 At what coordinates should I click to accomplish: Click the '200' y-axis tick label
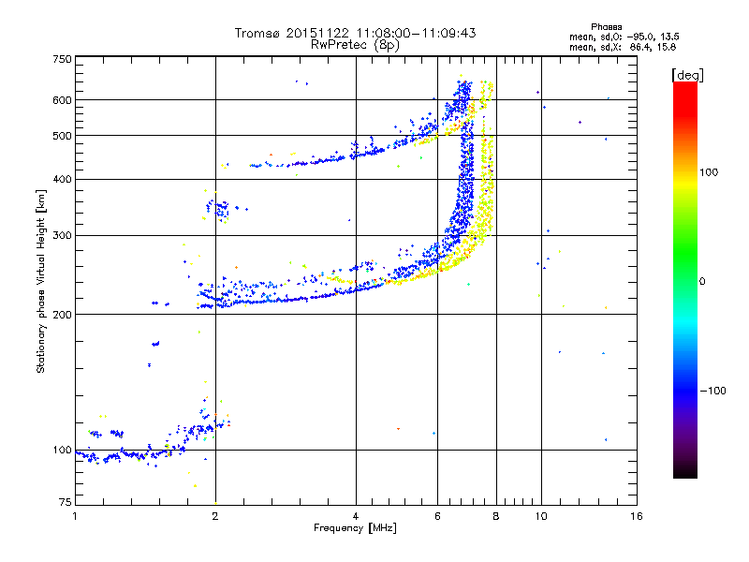coord(63,315)
